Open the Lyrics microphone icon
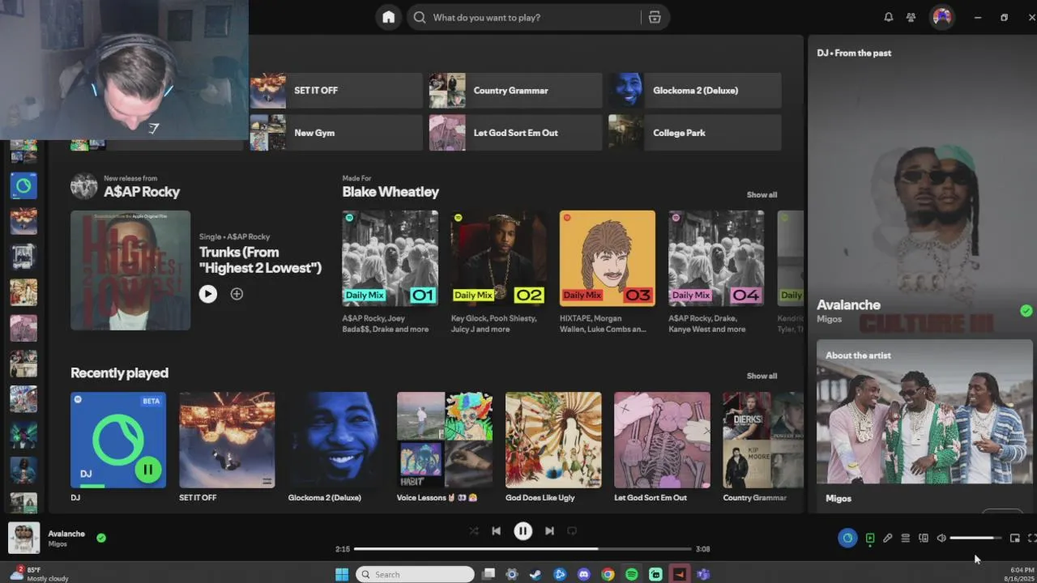Screen dimensions: 1037x583 [887, 538]
